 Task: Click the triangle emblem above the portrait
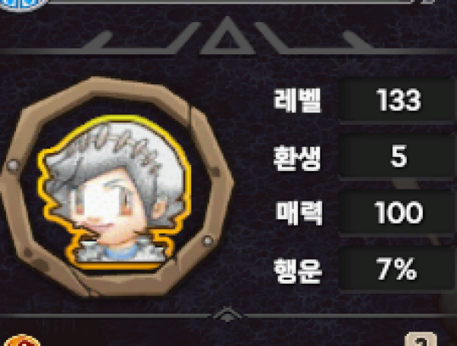pyautogui.click(x=227, y=37)
